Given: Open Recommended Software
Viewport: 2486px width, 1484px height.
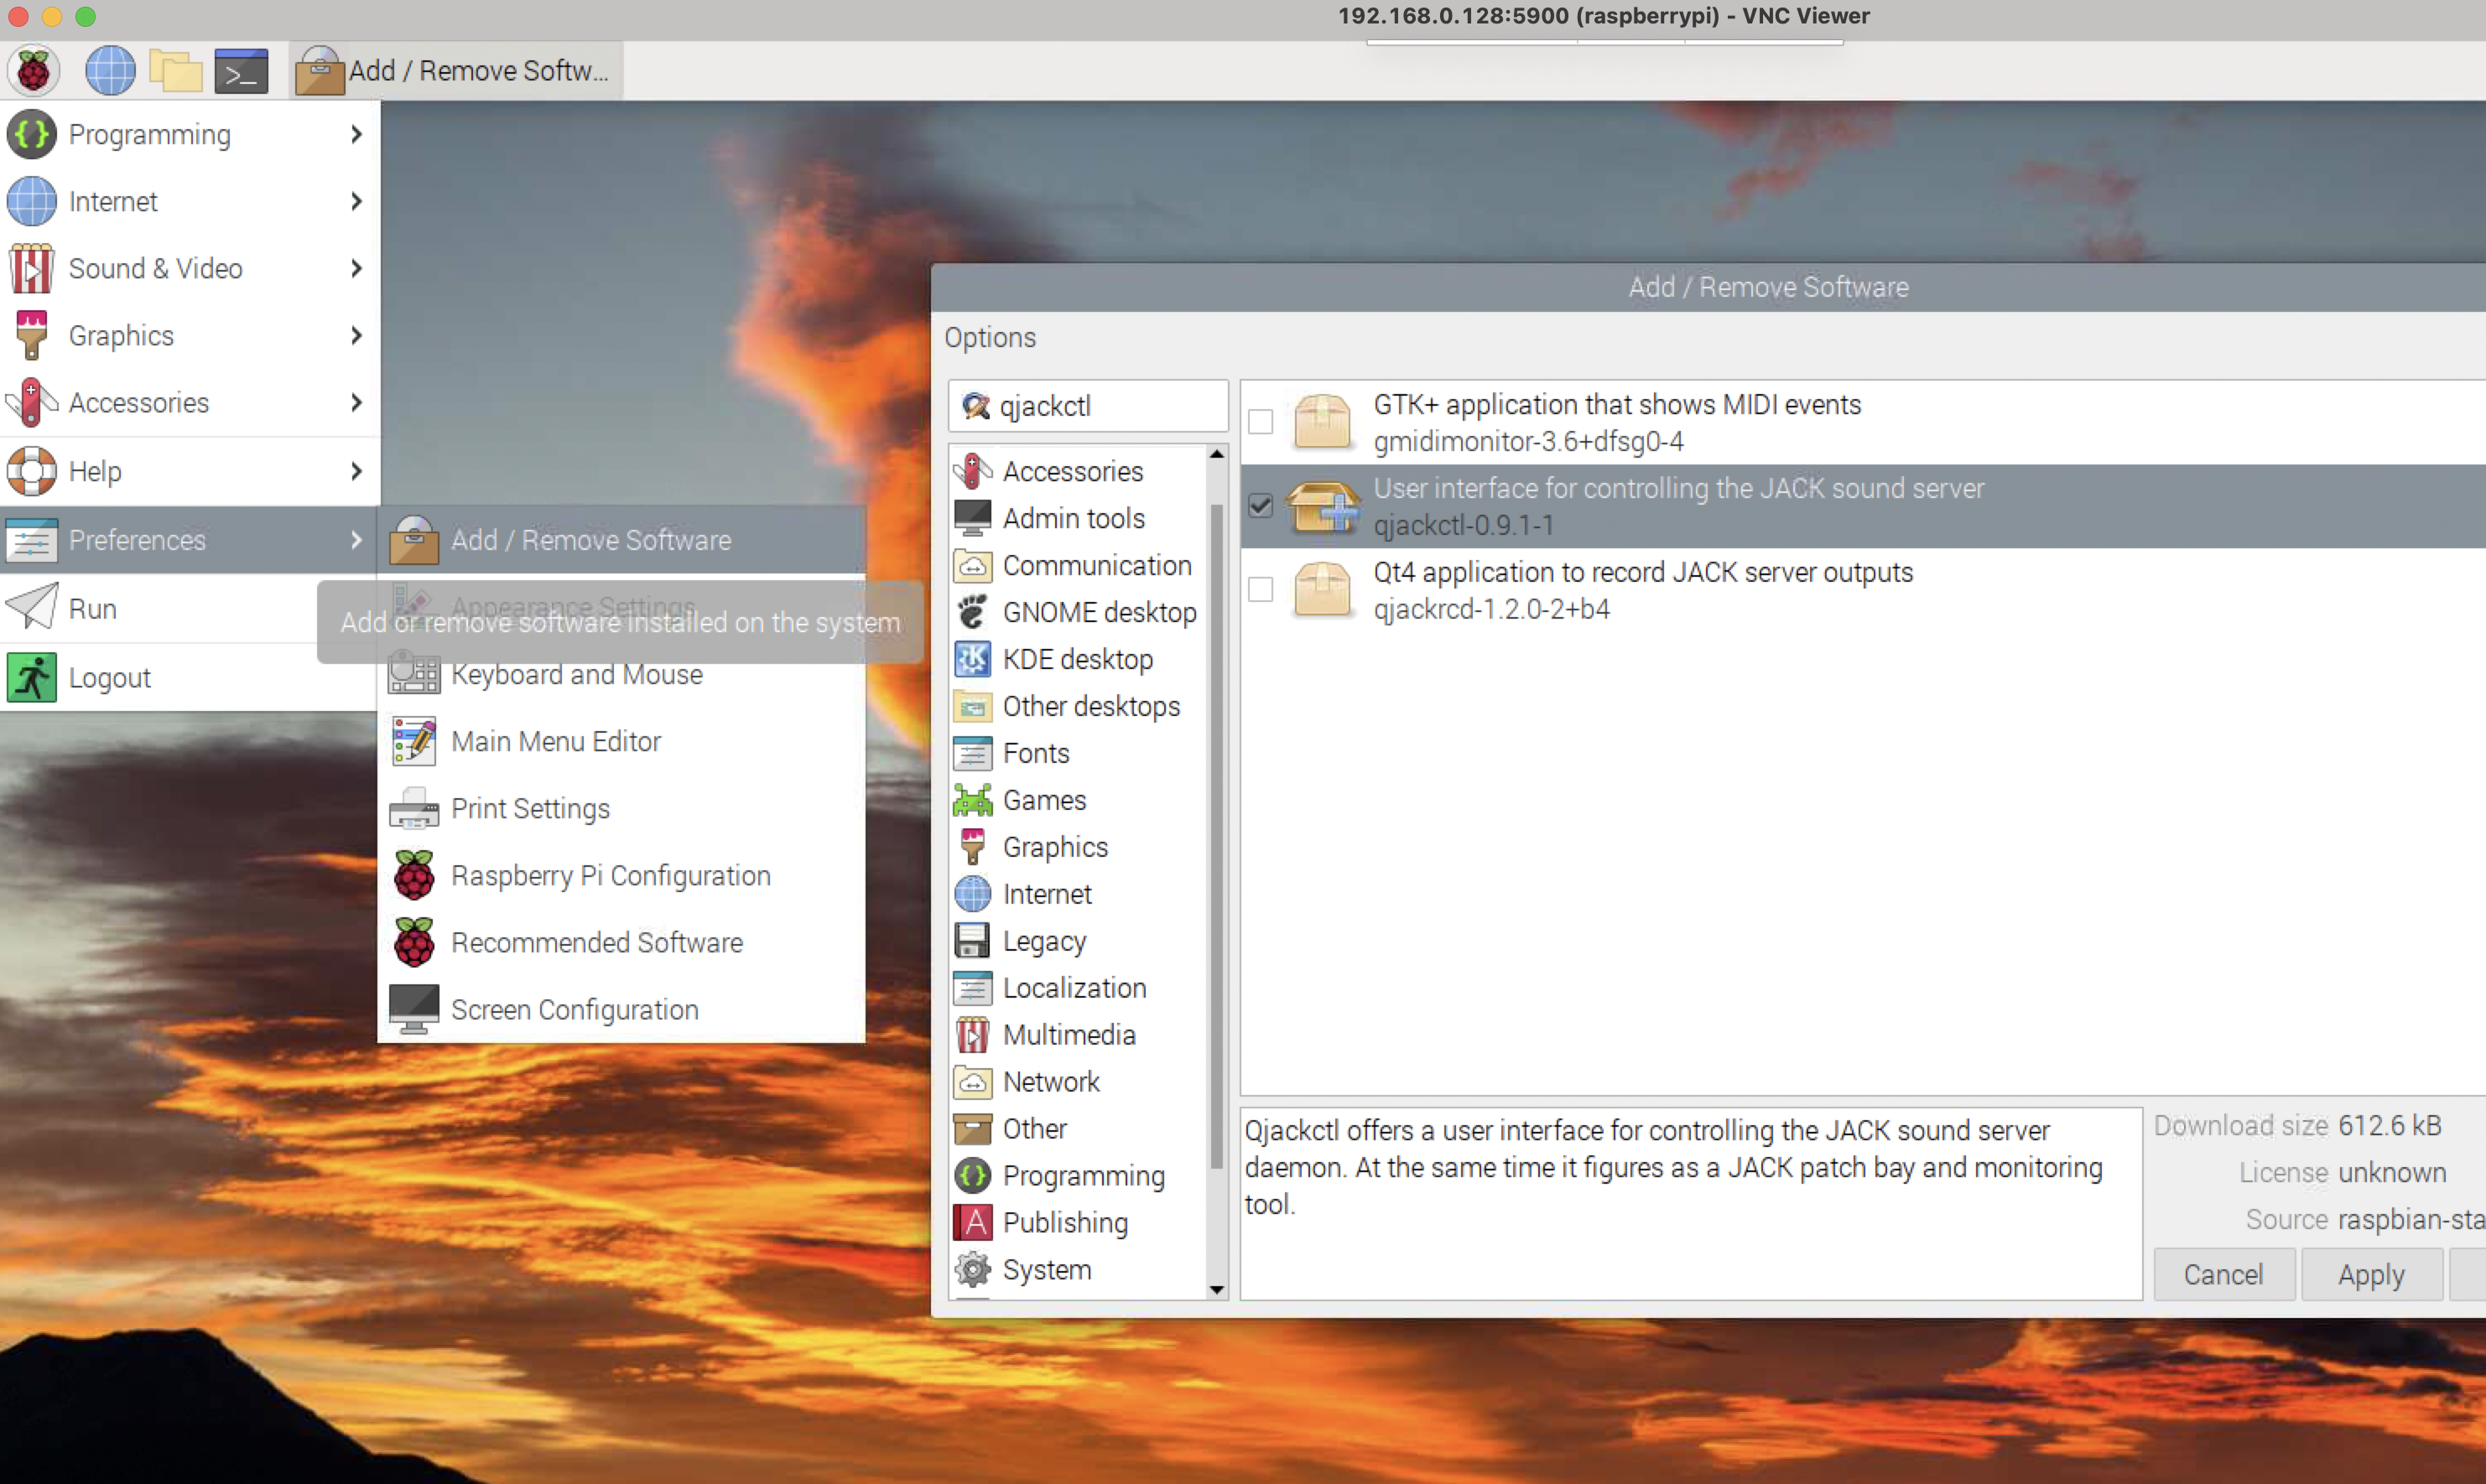Looking at the screenshot, I should [622, 943].
